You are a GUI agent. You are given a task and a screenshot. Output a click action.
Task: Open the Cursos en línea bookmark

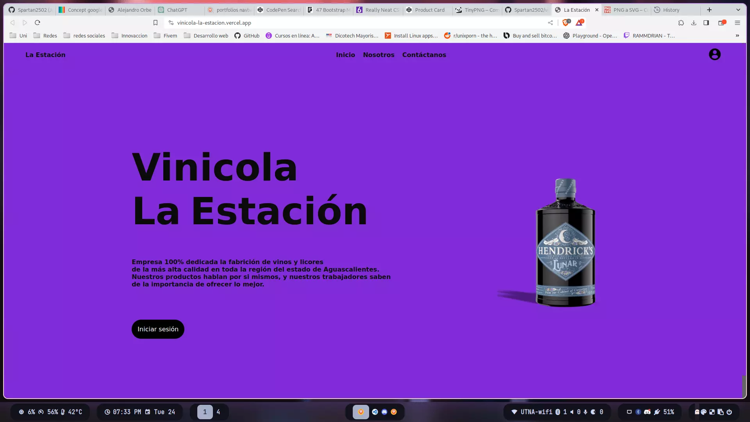point(293,36)
